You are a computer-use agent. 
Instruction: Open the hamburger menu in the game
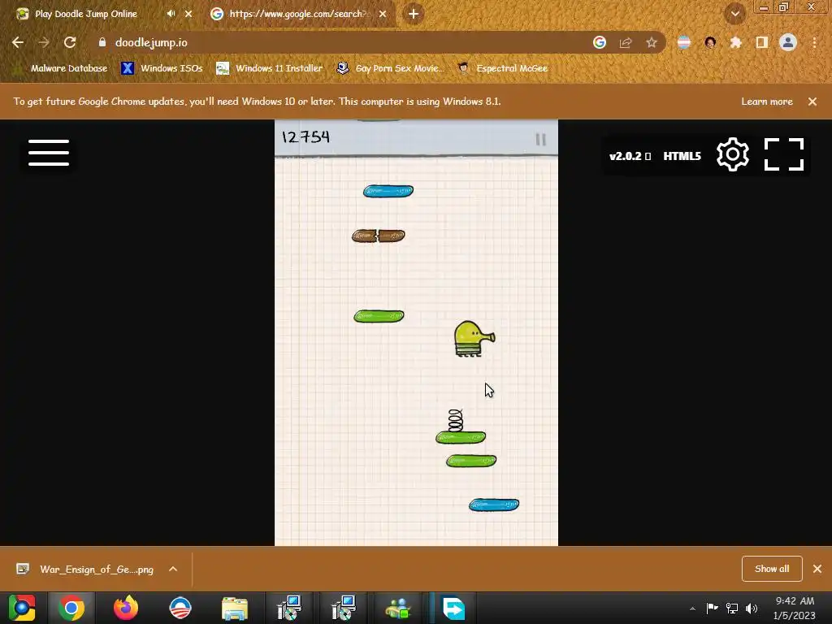48,153
